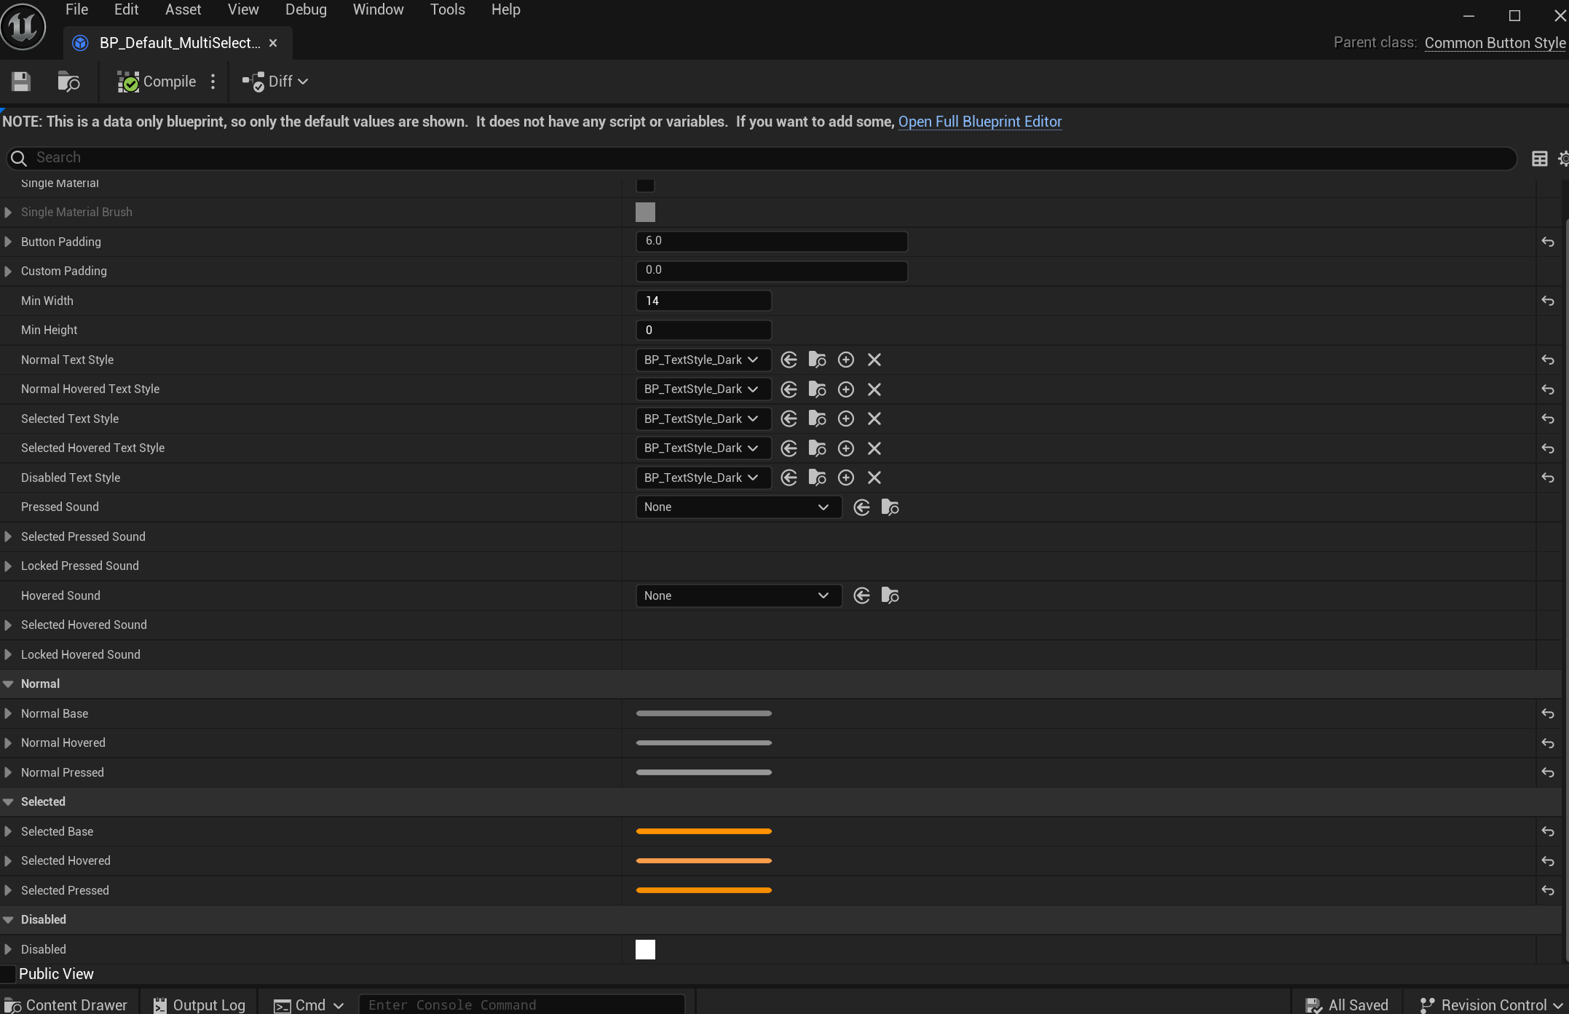Toggle the Disabled state checkbox
The height and width of the screenshot is (1014, 1569).
(645, 948)
